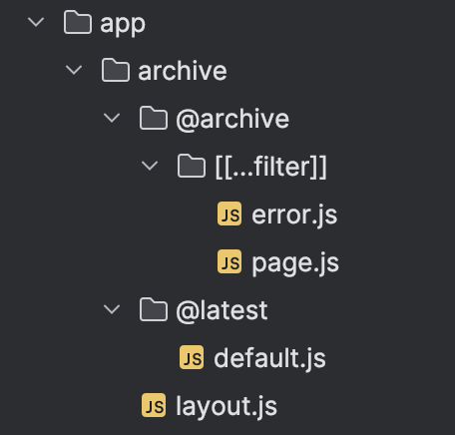Click the @latest folder icon
The image size is (455, 435).
point(154,309)
